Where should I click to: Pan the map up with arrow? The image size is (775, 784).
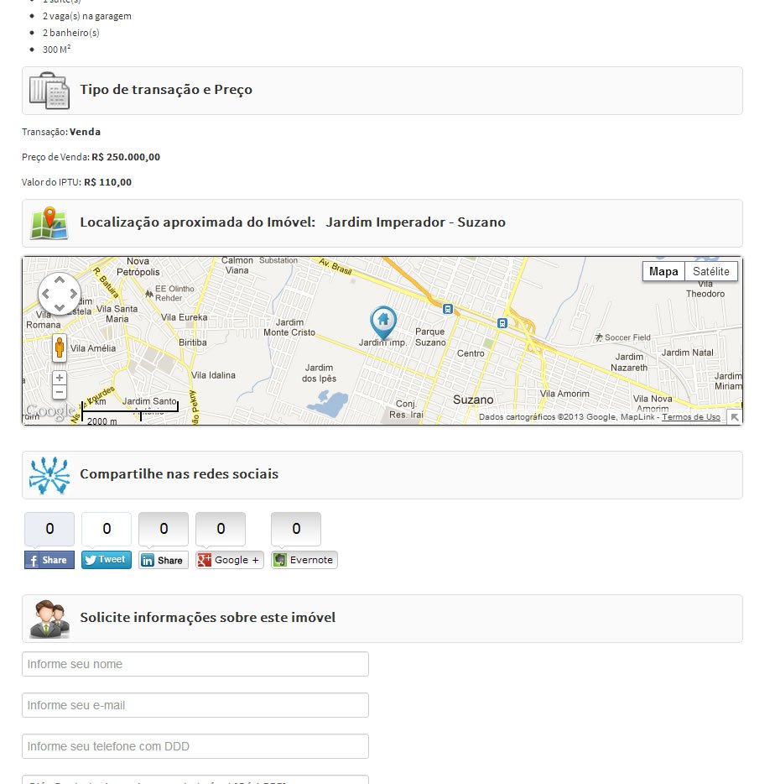coord(60,280)
